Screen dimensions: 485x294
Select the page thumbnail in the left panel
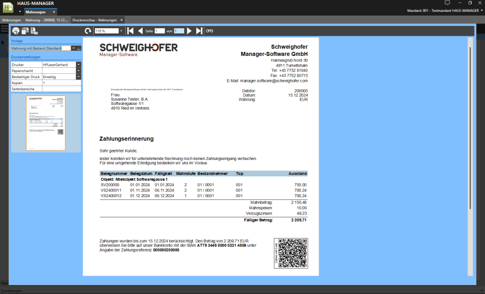[x=46, y=123]
